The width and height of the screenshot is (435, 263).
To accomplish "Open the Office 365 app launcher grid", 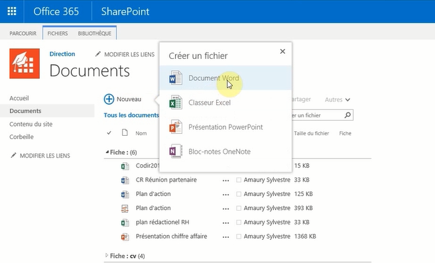I will 12,11.
